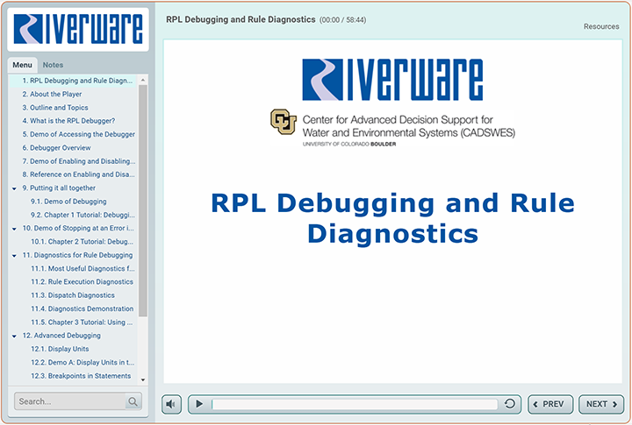632x425 pixels.
Task: Go to '4. What is the RPL Debugger?'
Action: 68,121
